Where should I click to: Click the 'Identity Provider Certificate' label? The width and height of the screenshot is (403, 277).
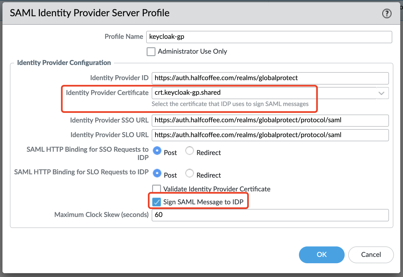click(x=107, y=93)
